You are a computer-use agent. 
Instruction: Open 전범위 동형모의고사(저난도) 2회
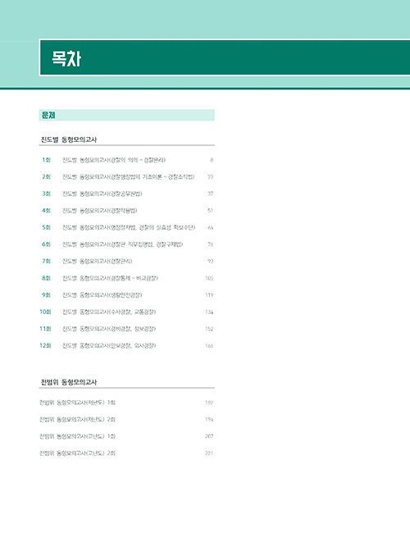[x=126, y=419]
